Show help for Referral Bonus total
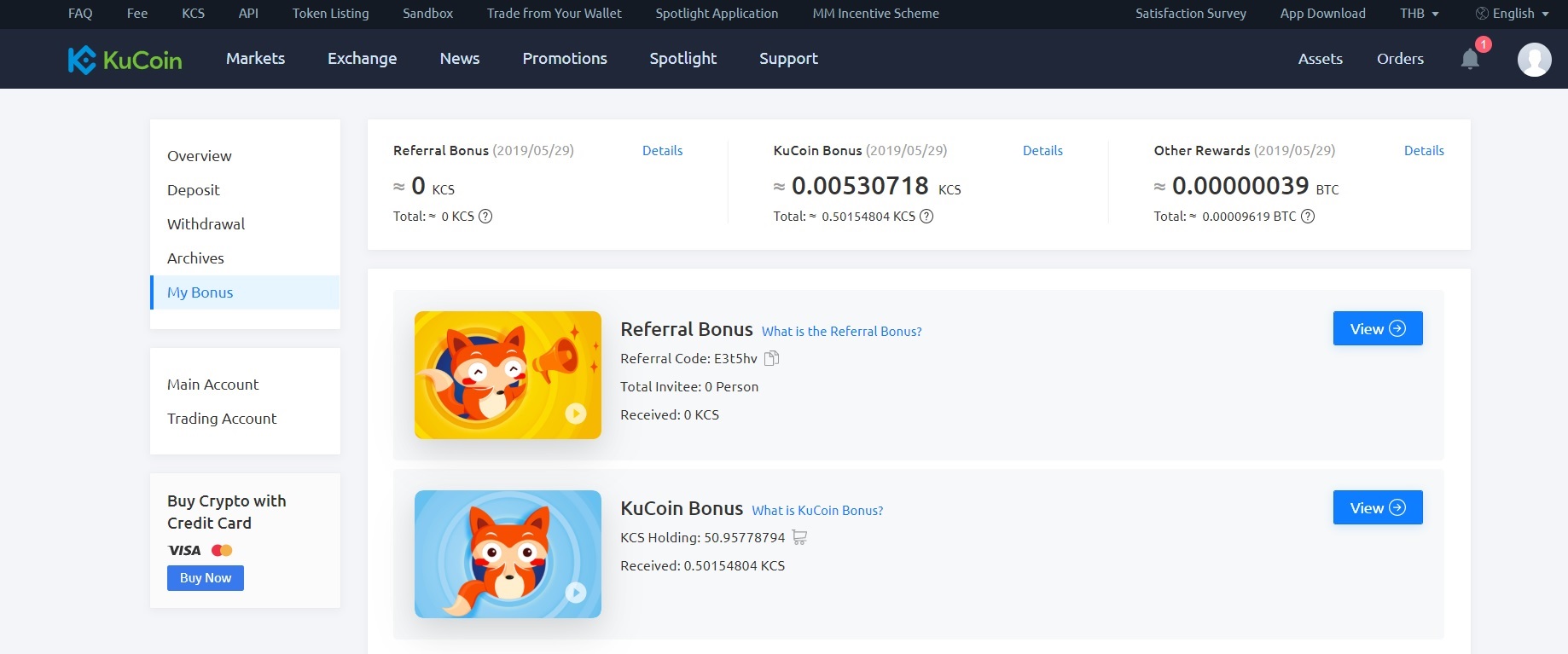The height and width of the screenshot is (654, 1568). coord(485,217)
